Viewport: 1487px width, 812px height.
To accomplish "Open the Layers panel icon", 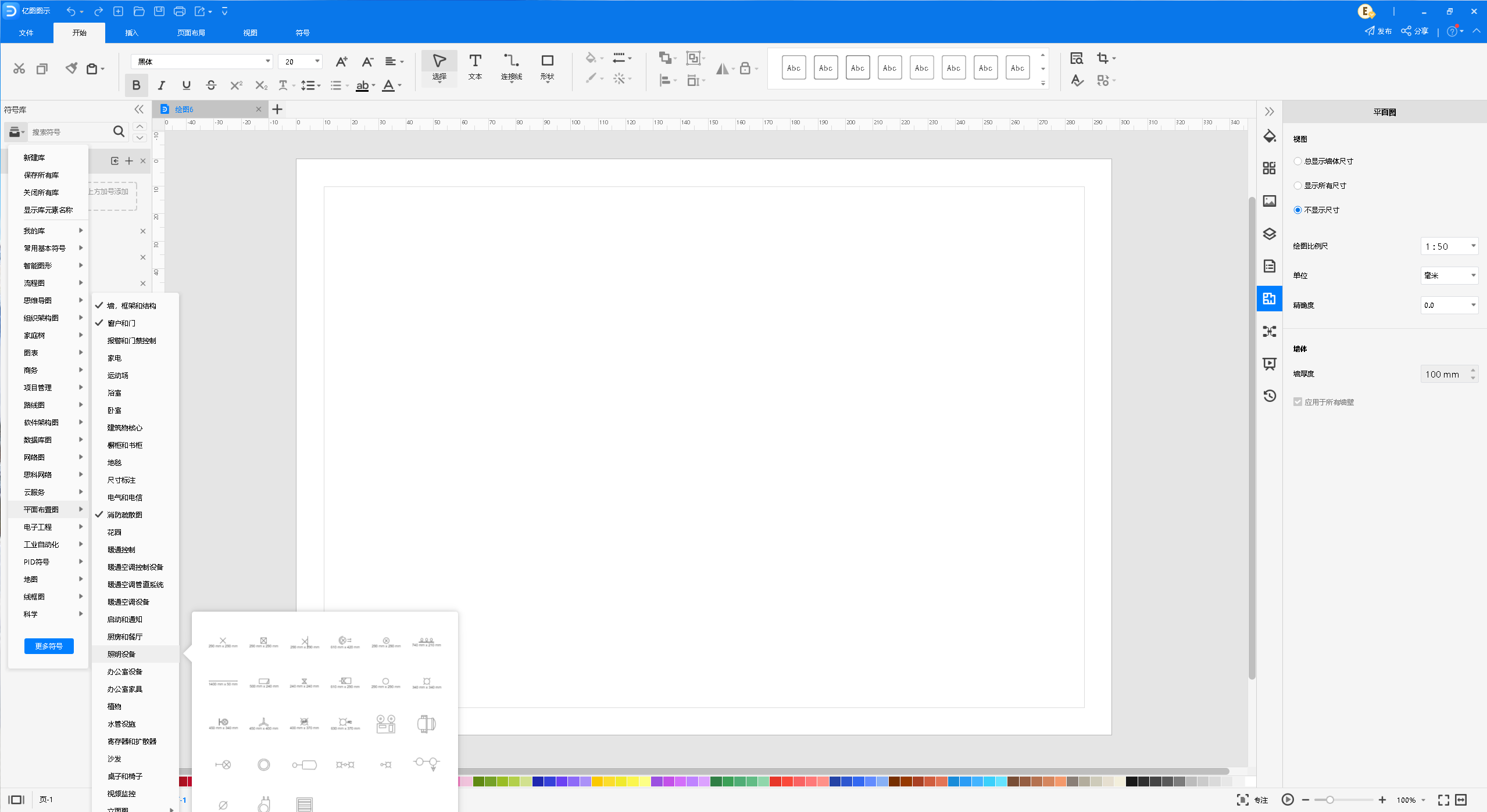I will point(1269,233).
